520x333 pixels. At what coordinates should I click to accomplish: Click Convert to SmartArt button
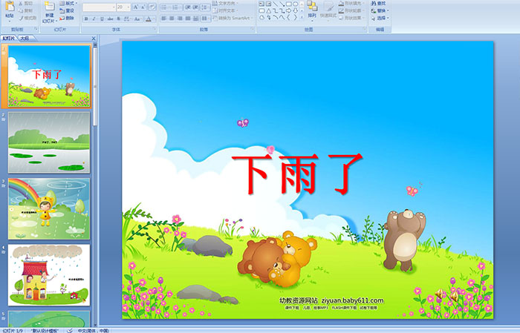[234, 19]
